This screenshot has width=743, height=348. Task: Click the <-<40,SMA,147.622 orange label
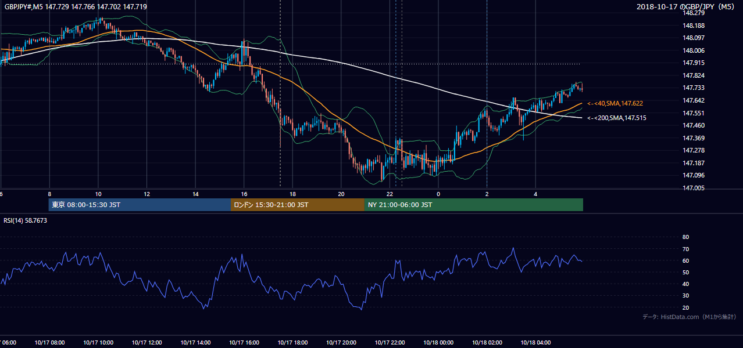pyautogui.click(x=615, y=103)
